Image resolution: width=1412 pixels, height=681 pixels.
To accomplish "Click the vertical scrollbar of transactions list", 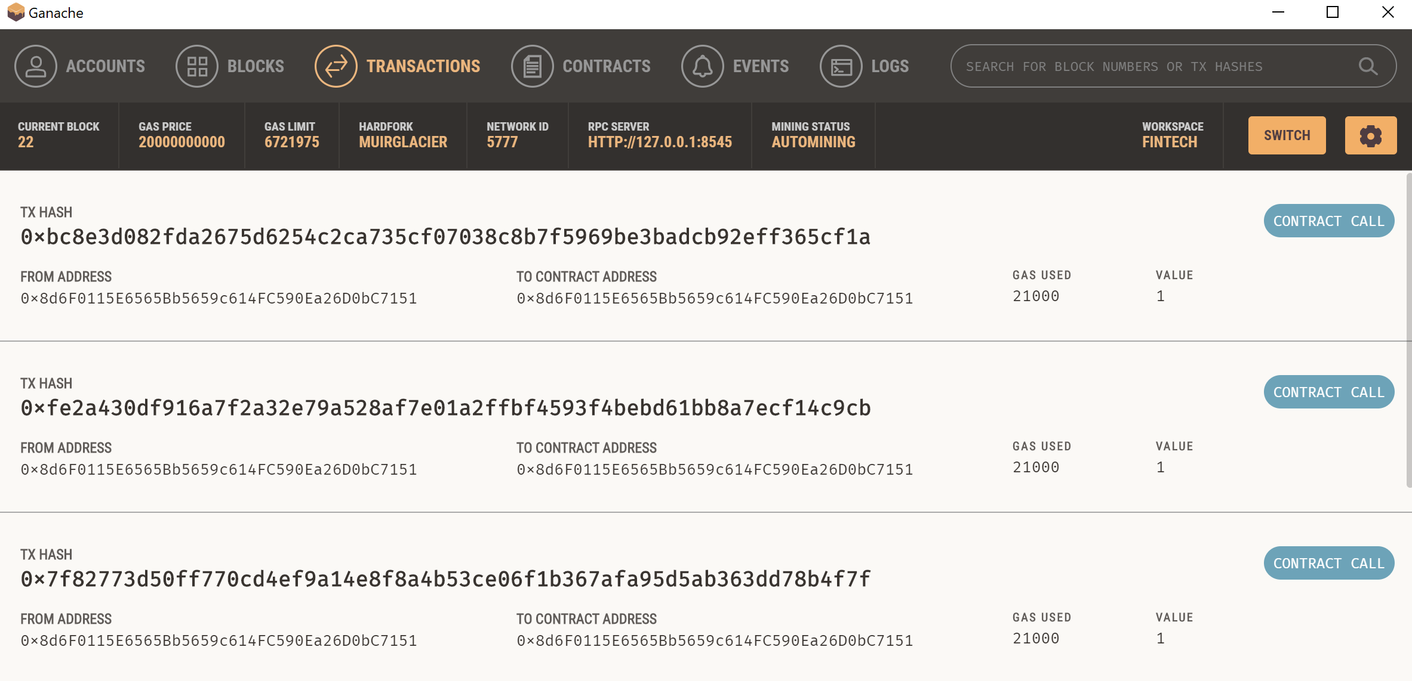I will (1408, 330).
